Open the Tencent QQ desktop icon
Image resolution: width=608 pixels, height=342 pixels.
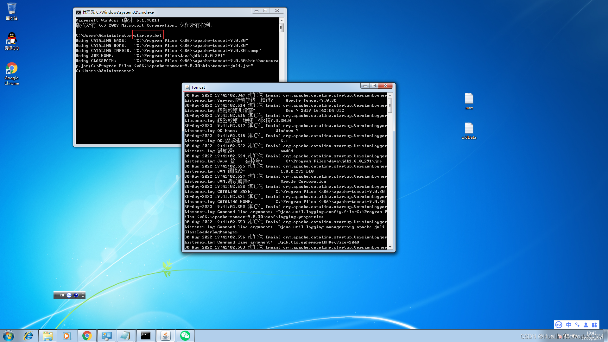click(12, 41)
